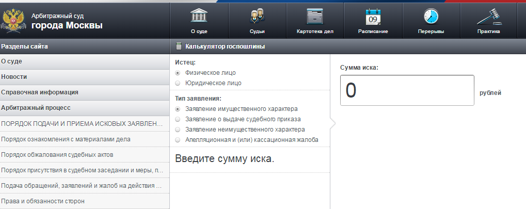Choose Заявление неимущественного характера option
Image resolution: width=526 pixels, height=209 pixels.
[178, 130]
